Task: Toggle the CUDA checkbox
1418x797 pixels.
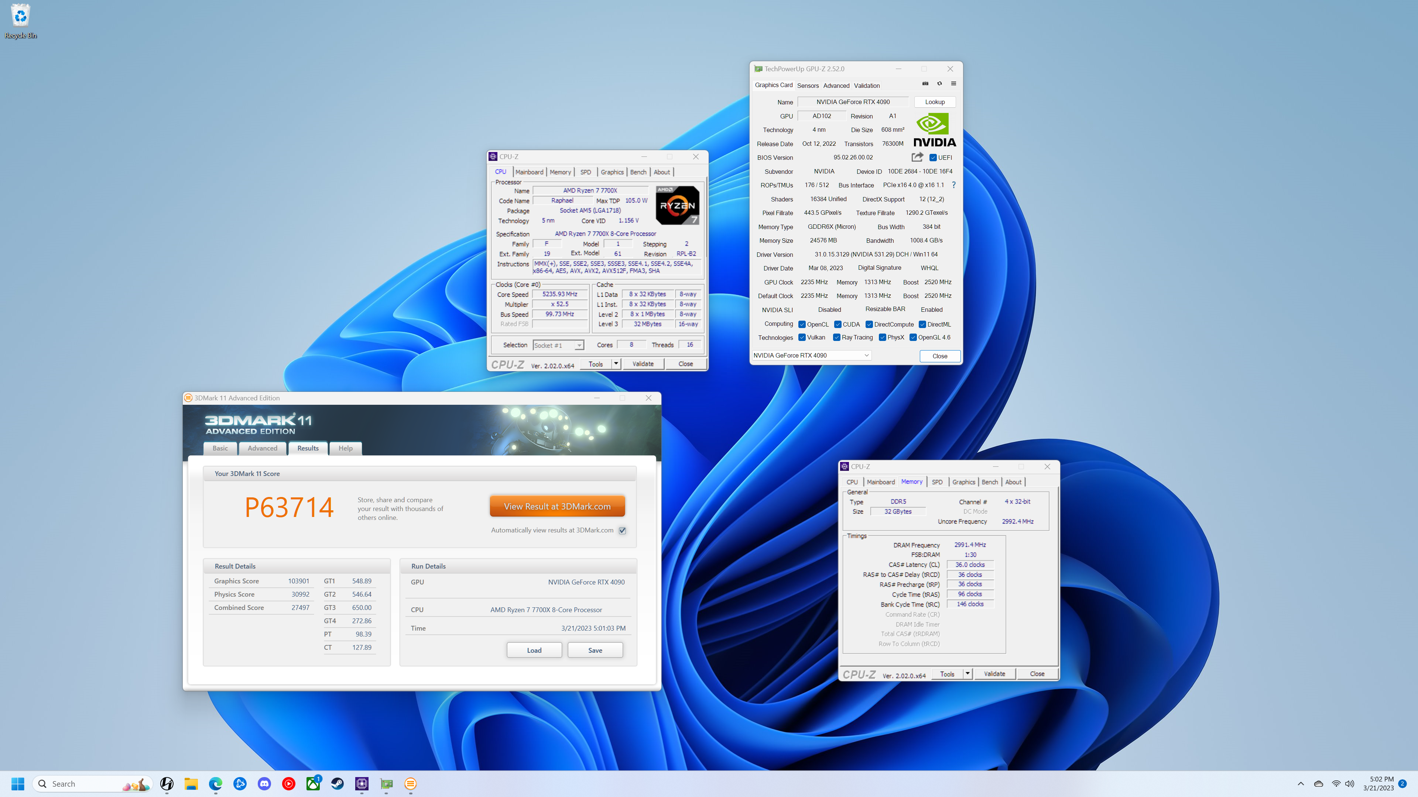Action: (x=838, y=324)
